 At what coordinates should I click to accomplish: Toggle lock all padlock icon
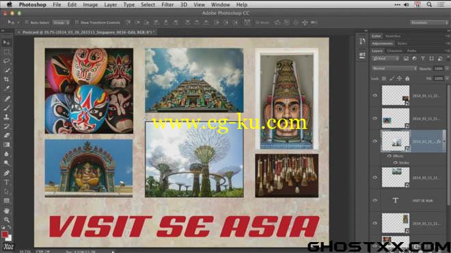tap(407, 78)
